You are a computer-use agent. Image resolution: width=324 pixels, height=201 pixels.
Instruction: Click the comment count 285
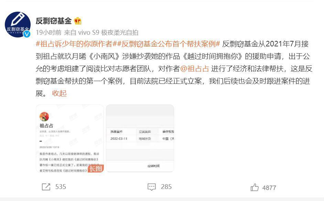point(166,187)
